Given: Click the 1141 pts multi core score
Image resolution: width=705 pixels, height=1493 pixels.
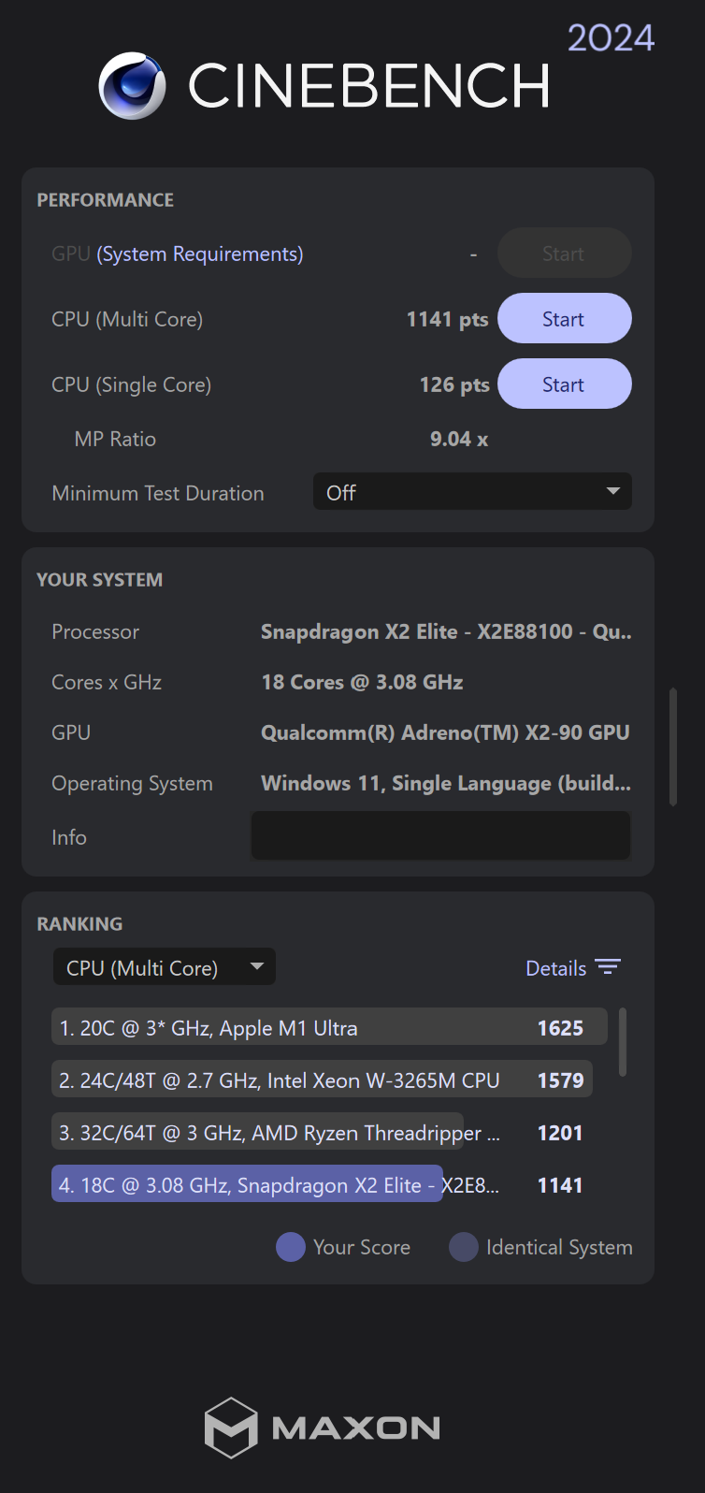Looking at the screenshot, I should [447, 320].
